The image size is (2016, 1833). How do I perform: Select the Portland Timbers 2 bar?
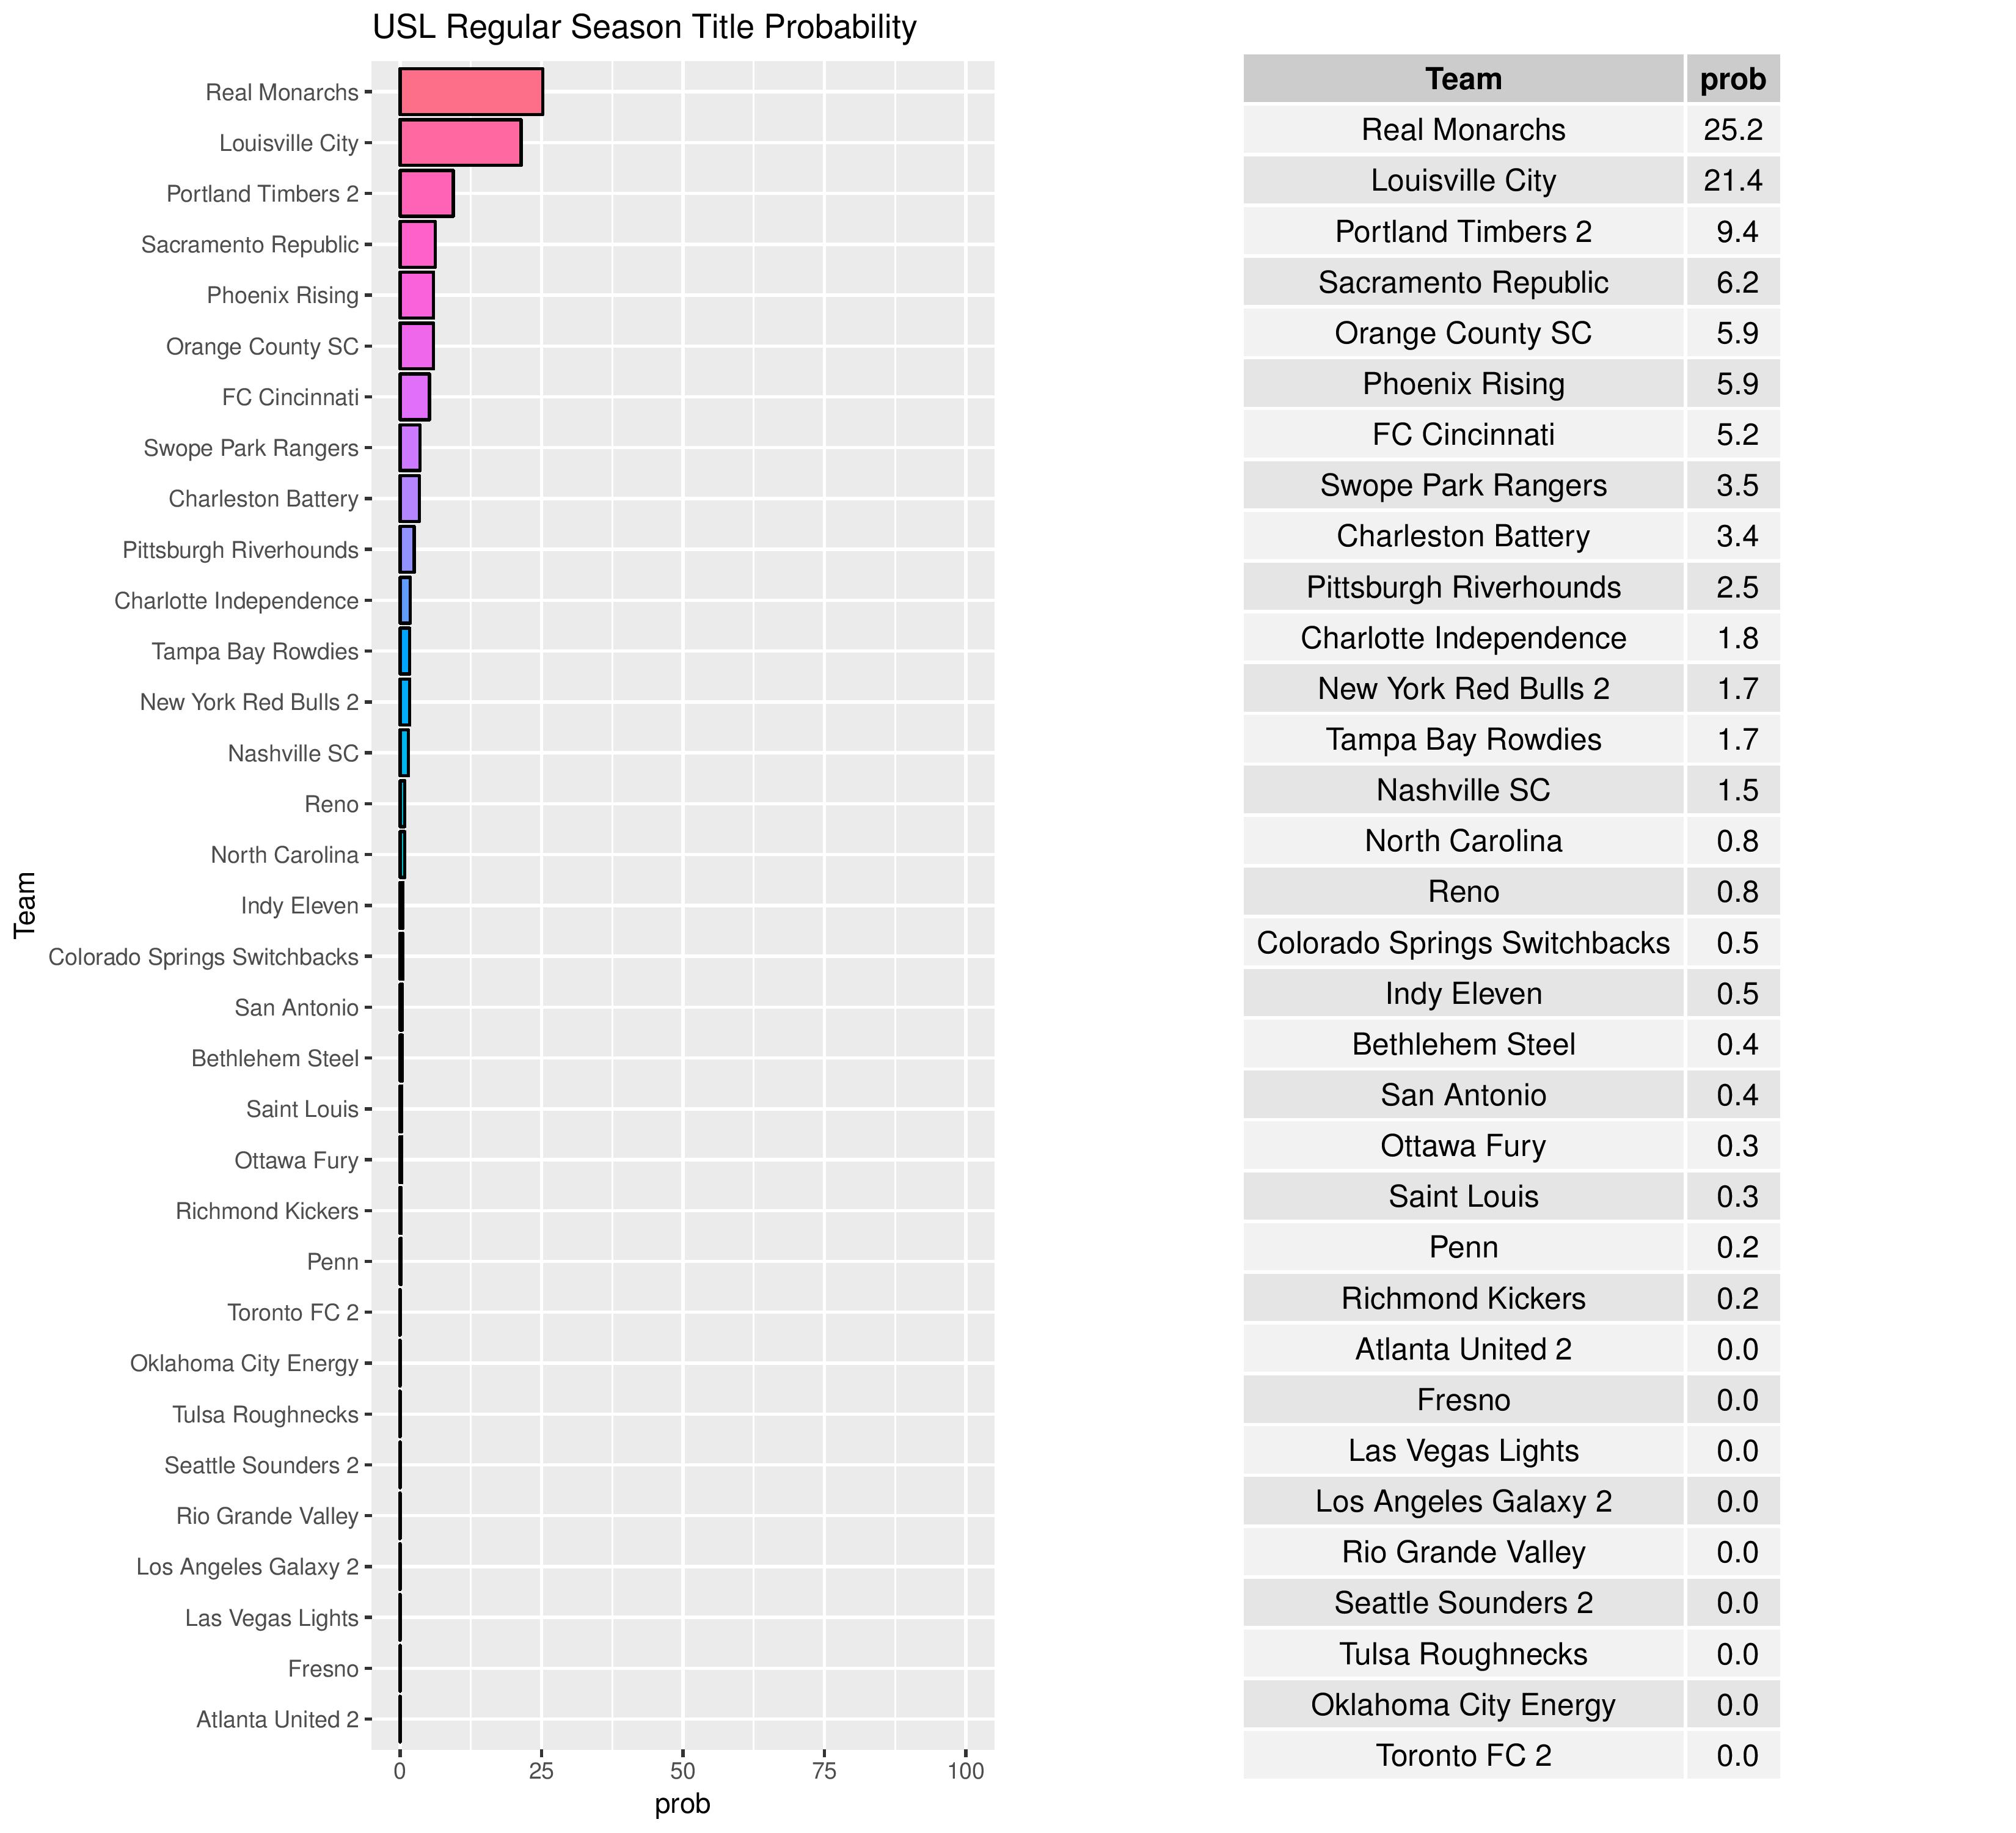coord(426,194)
